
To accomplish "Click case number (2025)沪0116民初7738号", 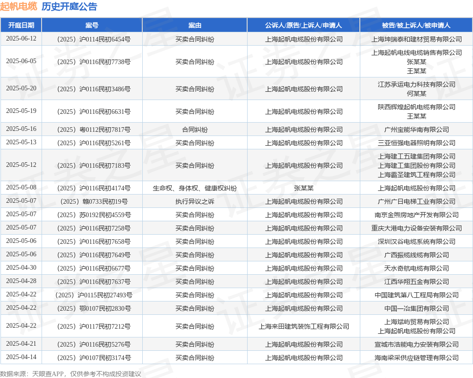I will (94, 62).
